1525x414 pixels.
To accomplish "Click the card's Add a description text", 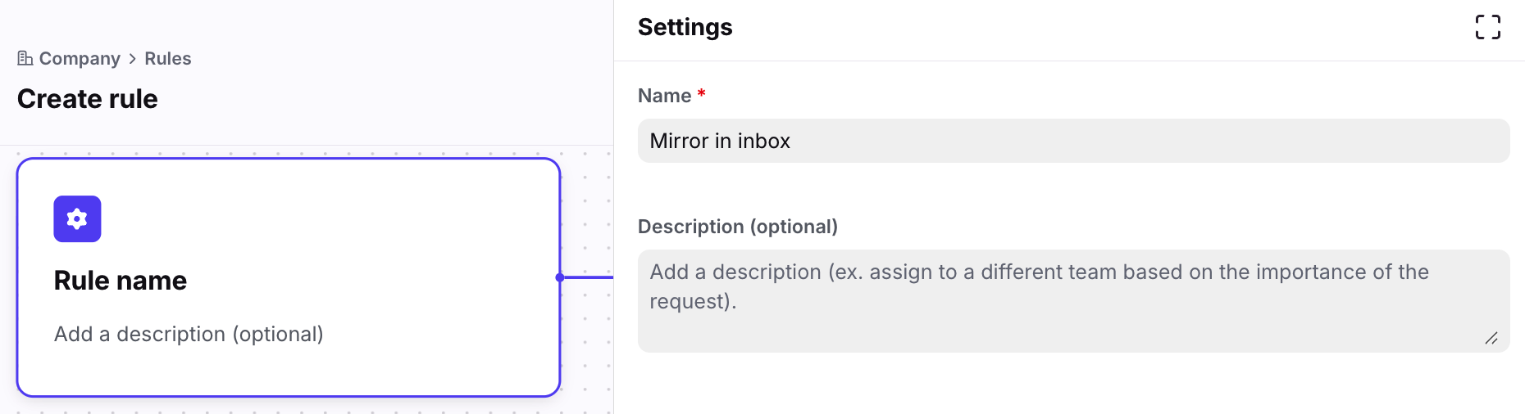I will [x=189, y=334].
